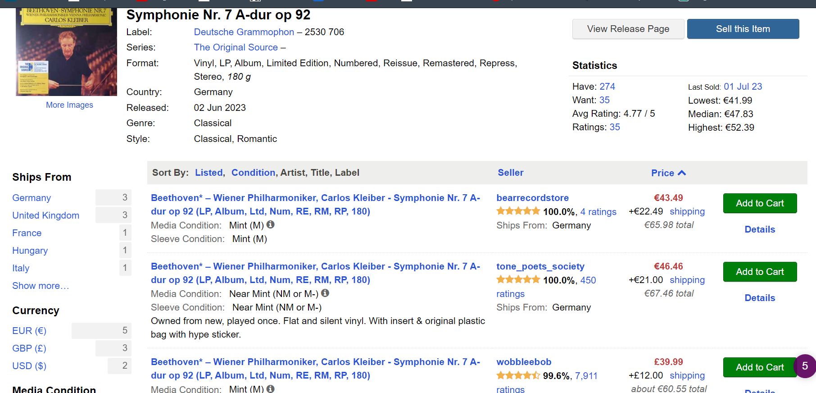
Task: Filter by GBP currency
Action: pyautogui.click(x=29, y=348)
